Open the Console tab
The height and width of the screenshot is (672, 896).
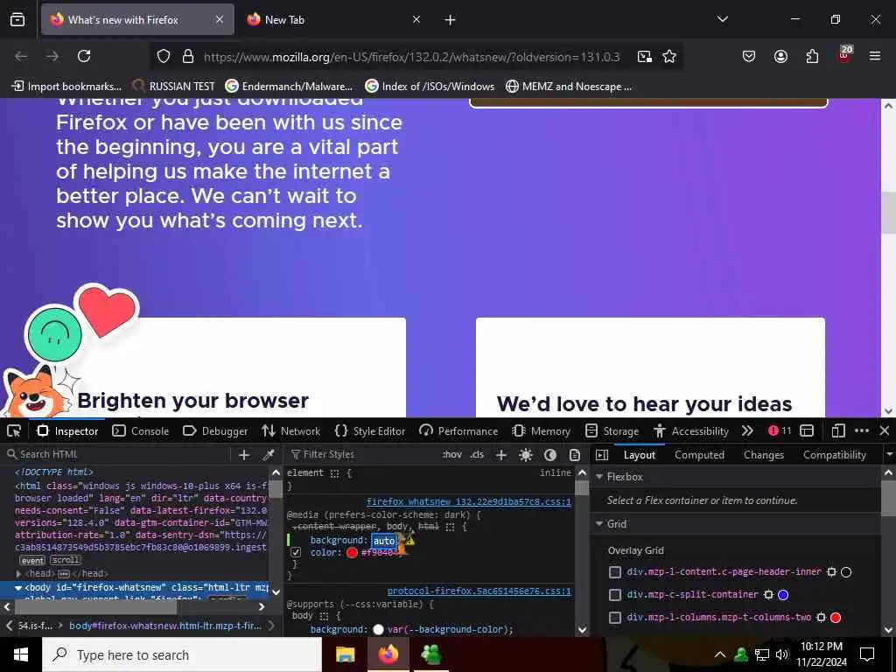[141, 430]
